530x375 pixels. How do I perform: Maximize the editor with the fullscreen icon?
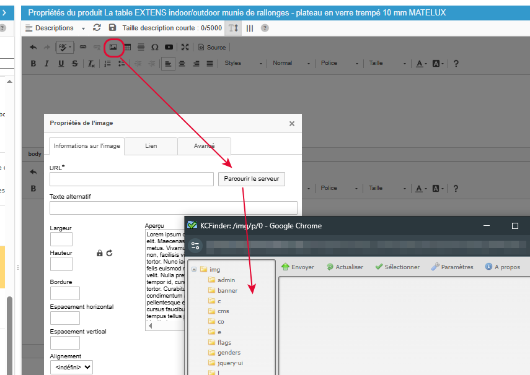tap(185, 47)
